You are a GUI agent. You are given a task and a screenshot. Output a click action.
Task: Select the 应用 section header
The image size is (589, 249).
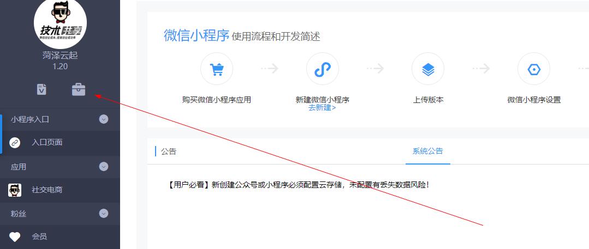pyautogui.click(x=60, y=167)
